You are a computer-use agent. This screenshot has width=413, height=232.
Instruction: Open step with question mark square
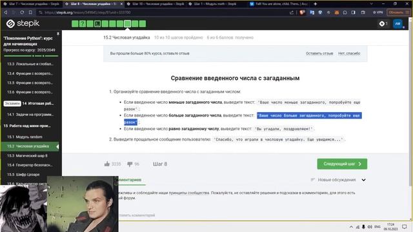click(83, 24)
